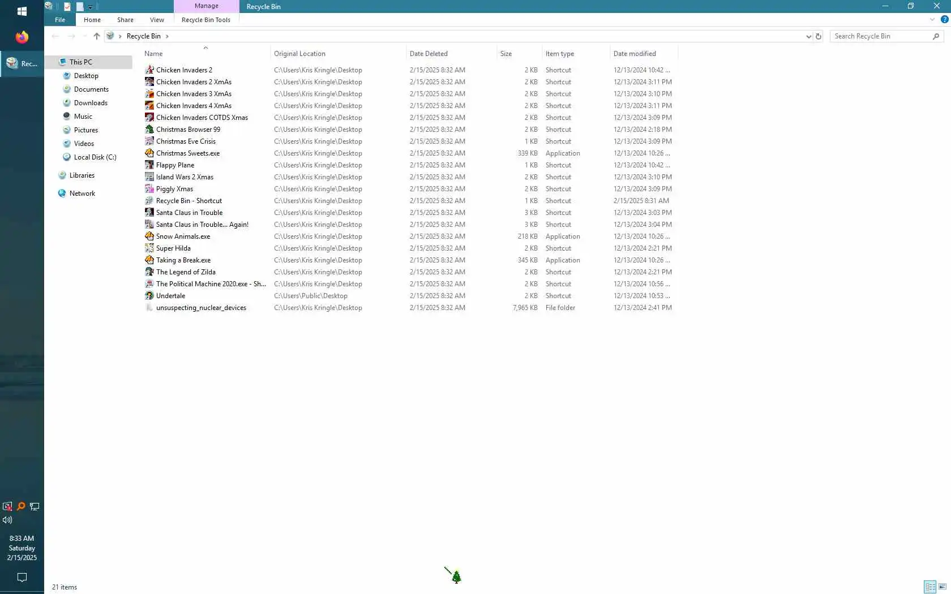
Task: Click the Christmas Eve Crisis file icon
Action: (149, 141)
